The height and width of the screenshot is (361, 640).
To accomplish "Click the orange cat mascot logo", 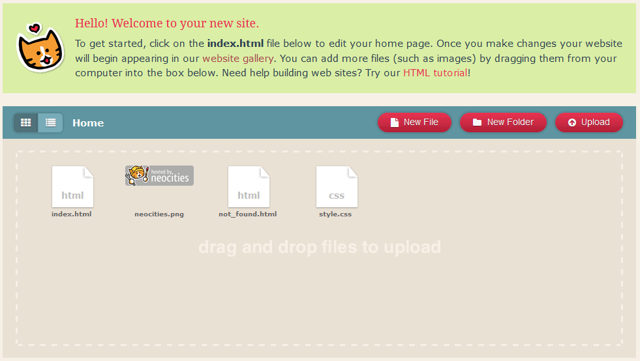I will click(39, 48).
